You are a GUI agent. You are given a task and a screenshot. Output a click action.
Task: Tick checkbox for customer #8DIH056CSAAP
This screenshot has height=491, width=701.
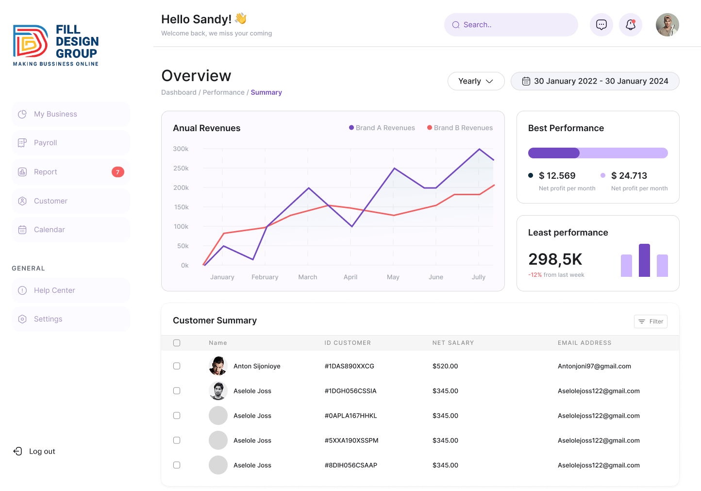click(177, 465)
